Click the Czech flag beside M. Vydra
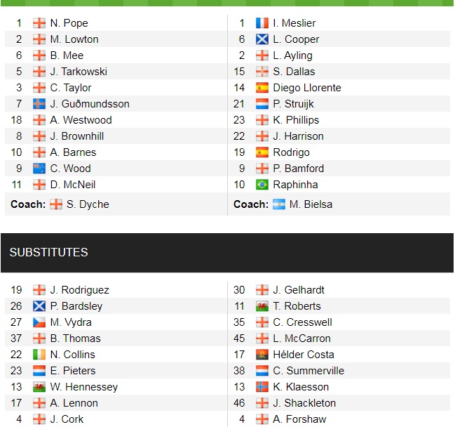This screenshot has width=455, height=434. click(39, 322)
